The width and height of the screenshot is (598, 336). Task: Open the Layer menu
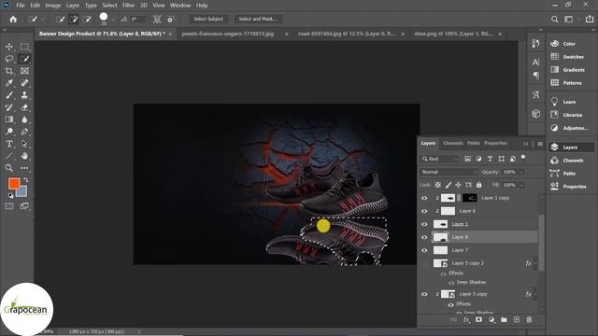click(73, 6)
